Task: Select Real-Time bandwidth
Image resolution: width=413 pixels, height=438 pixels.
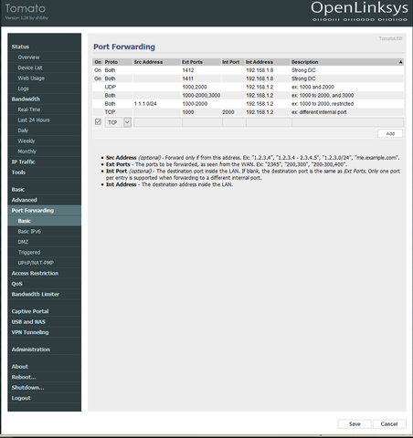Action: click(29, 109)
